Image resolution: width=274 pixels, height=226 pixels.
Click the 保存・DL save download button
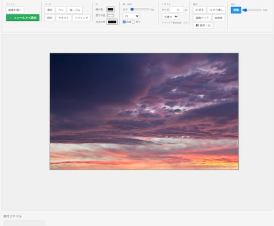pos(203,26)
